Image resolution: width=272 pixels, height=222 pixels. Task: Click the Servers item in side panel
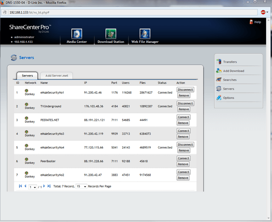coord(228,89)
